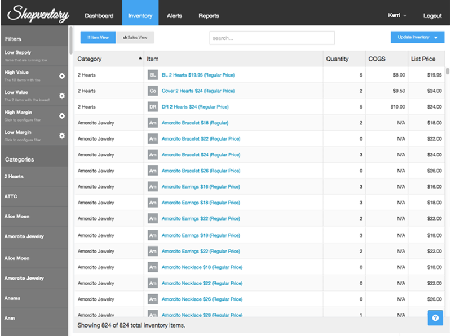Open the High Value filter settings gear

[x=61, y=75]
